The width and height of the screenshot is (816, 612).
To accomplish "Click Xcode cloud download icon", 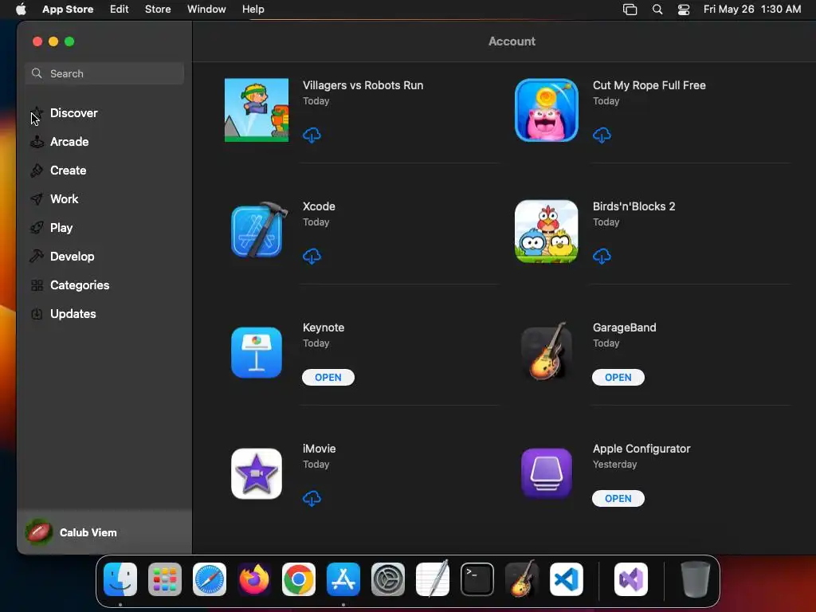I will tap(312, 256).
